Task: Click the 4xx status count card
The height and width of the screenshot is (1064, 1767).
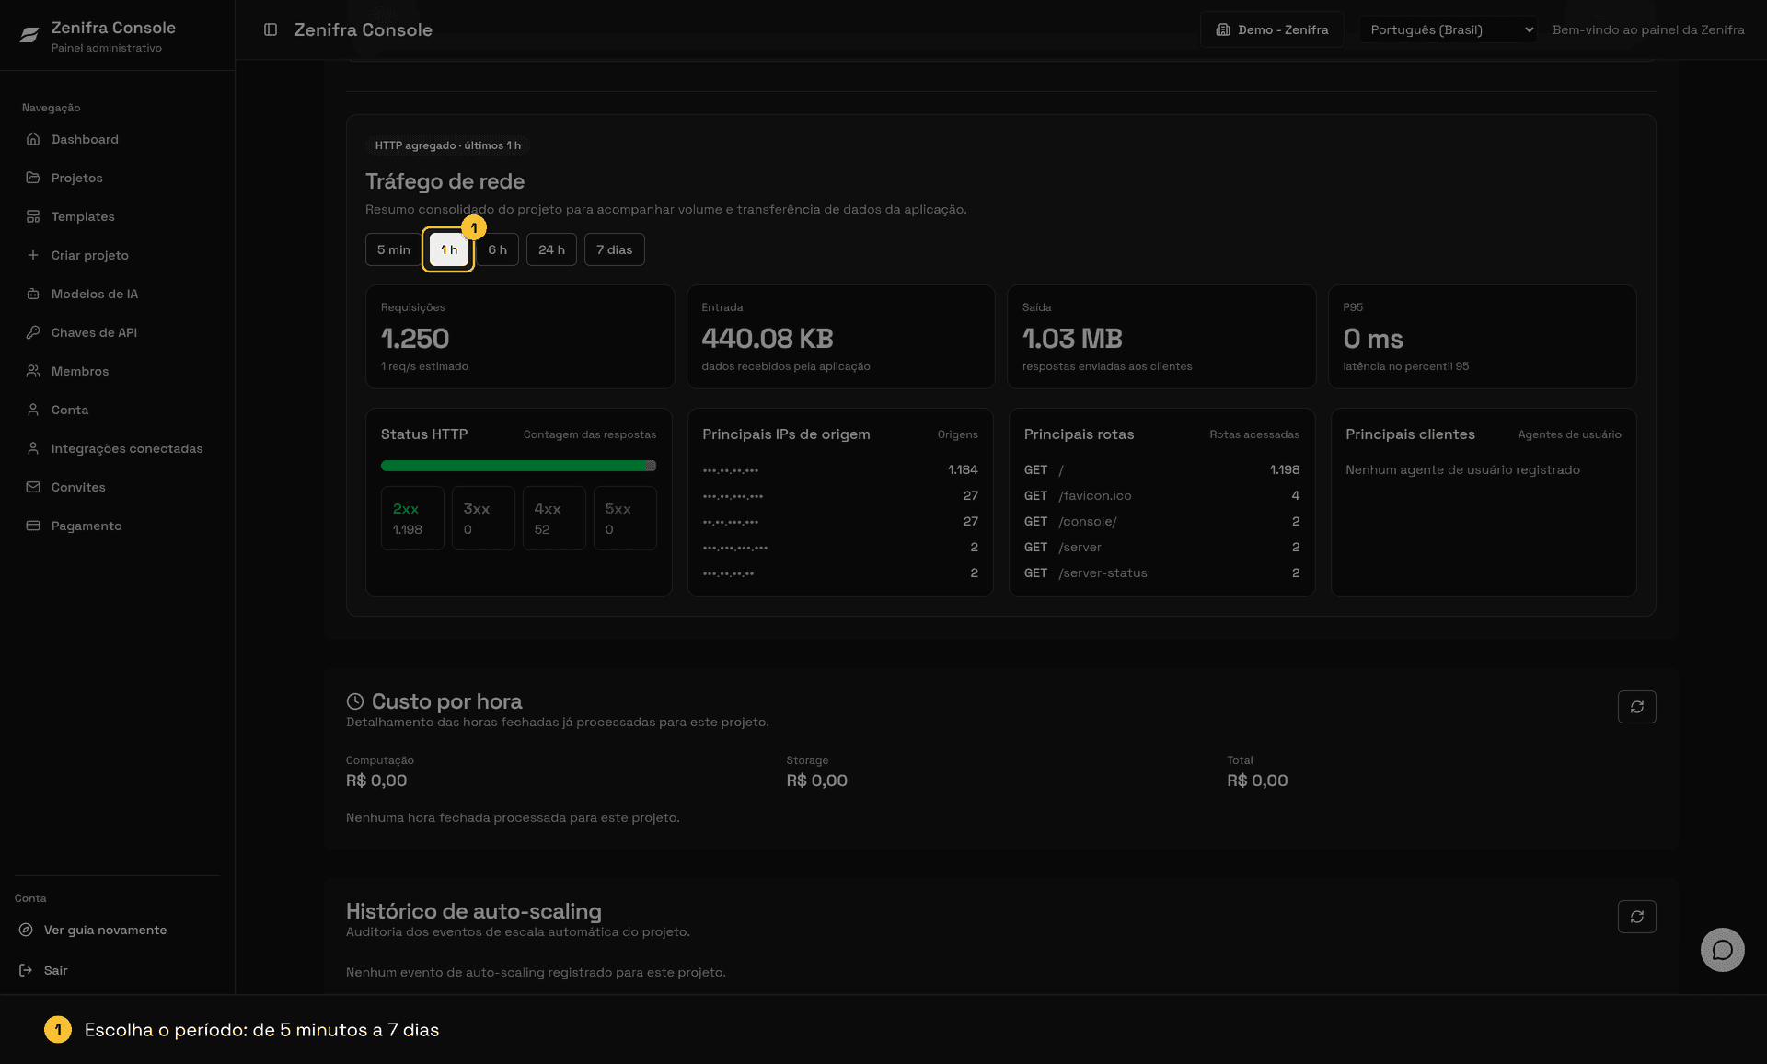Action: tap(554, 518)
